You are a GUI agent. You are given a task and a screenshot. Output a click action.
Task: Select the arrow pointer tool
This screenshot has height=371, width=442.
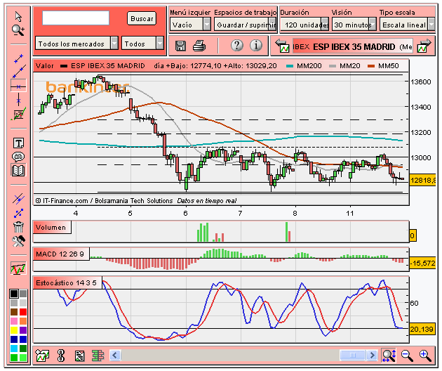click(18, 17)
